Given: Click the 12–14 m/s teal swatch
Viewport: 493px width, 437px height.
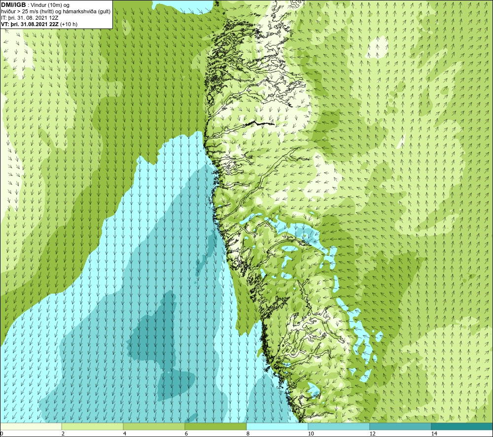Looking at the screenshot, I should click(400, 426).
